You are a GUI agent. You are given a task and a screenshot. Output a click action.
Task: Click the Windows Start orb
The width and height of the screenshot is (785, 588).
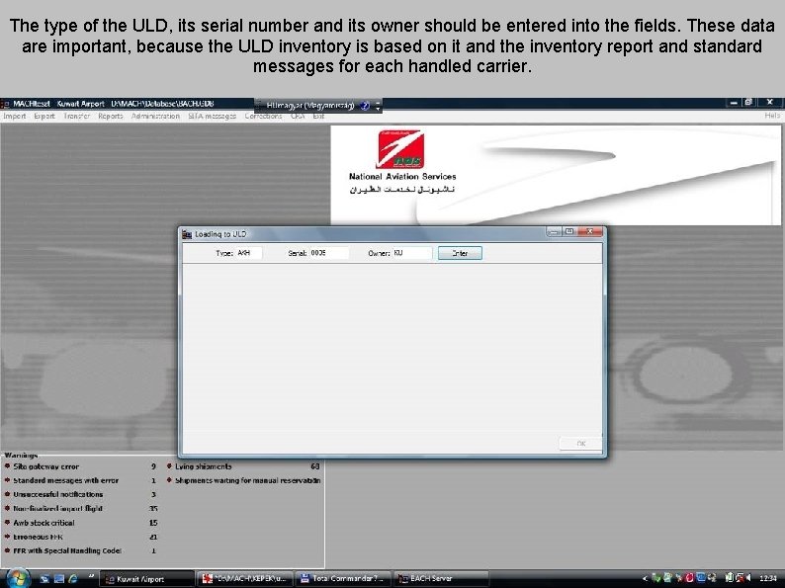pos(18,578)
